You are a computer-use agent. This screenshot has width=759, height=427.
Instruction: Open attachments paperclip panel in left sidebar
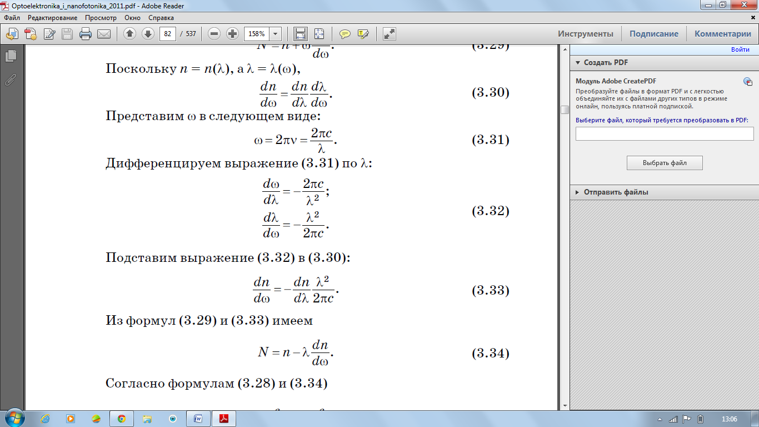click(10, 80)
